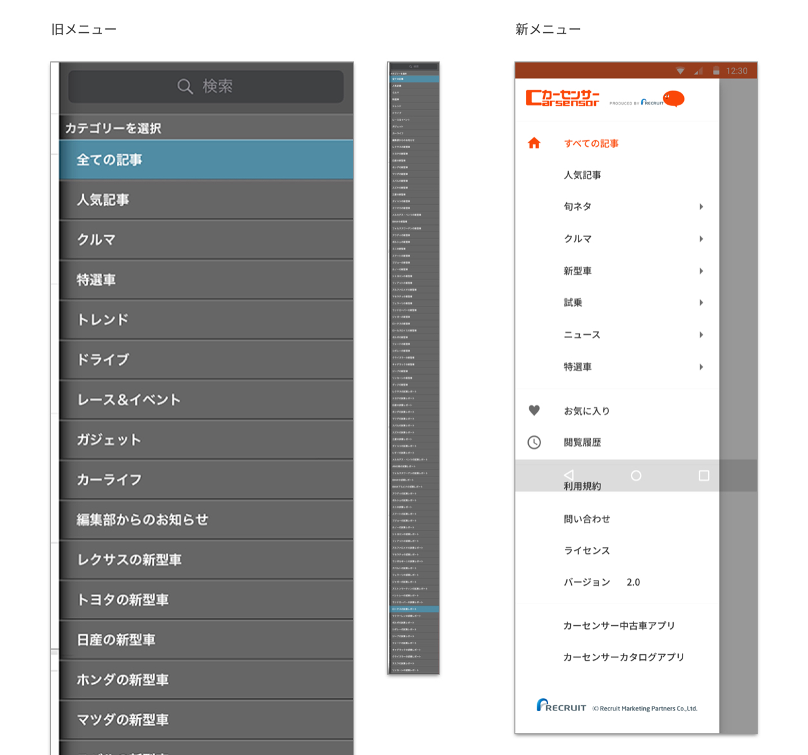The image size is (808, 755).
Task: Expand the クルマ submenu arrow in new menu
Action: coord(701,239)
